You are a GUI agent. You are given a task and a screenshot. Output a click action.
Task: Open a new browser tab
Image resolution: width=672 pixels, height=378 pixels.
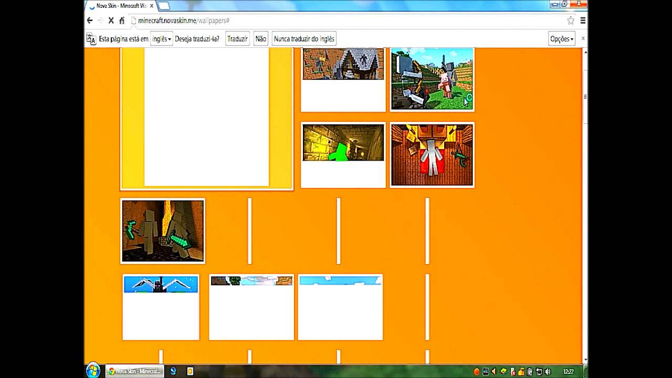tap(163, 6)
